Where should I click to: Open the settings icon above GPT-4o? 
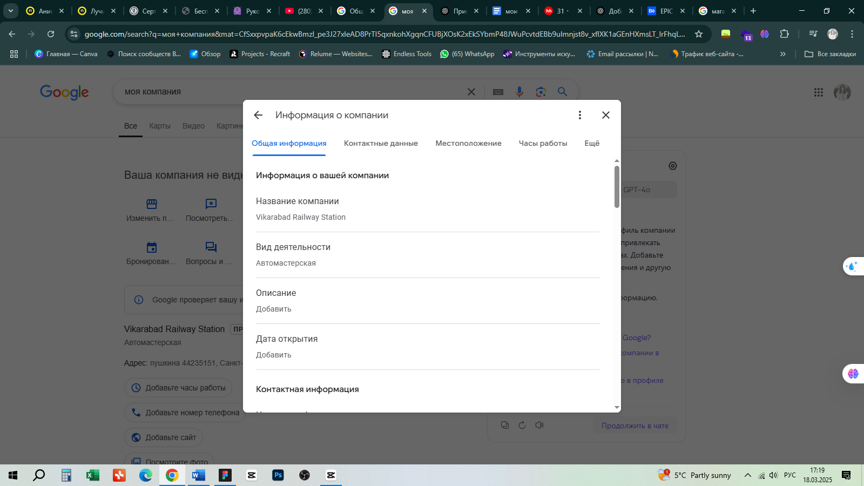tap(673, 166)
